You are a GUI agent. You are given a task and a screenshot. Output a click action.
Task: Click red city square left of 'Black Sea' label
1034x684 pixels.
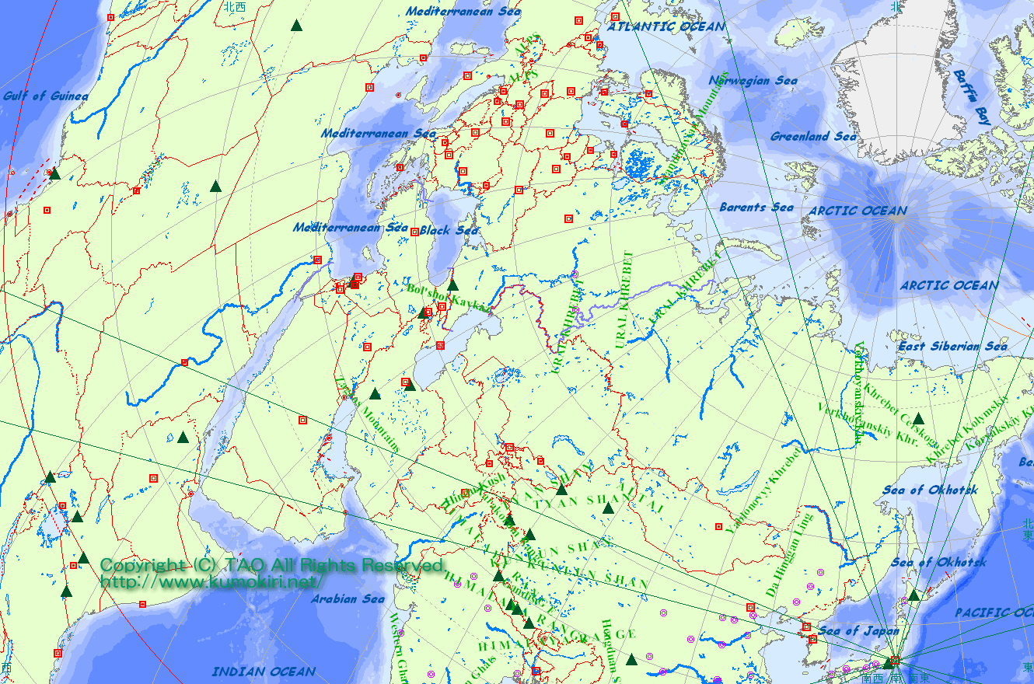tap(414, 231)
